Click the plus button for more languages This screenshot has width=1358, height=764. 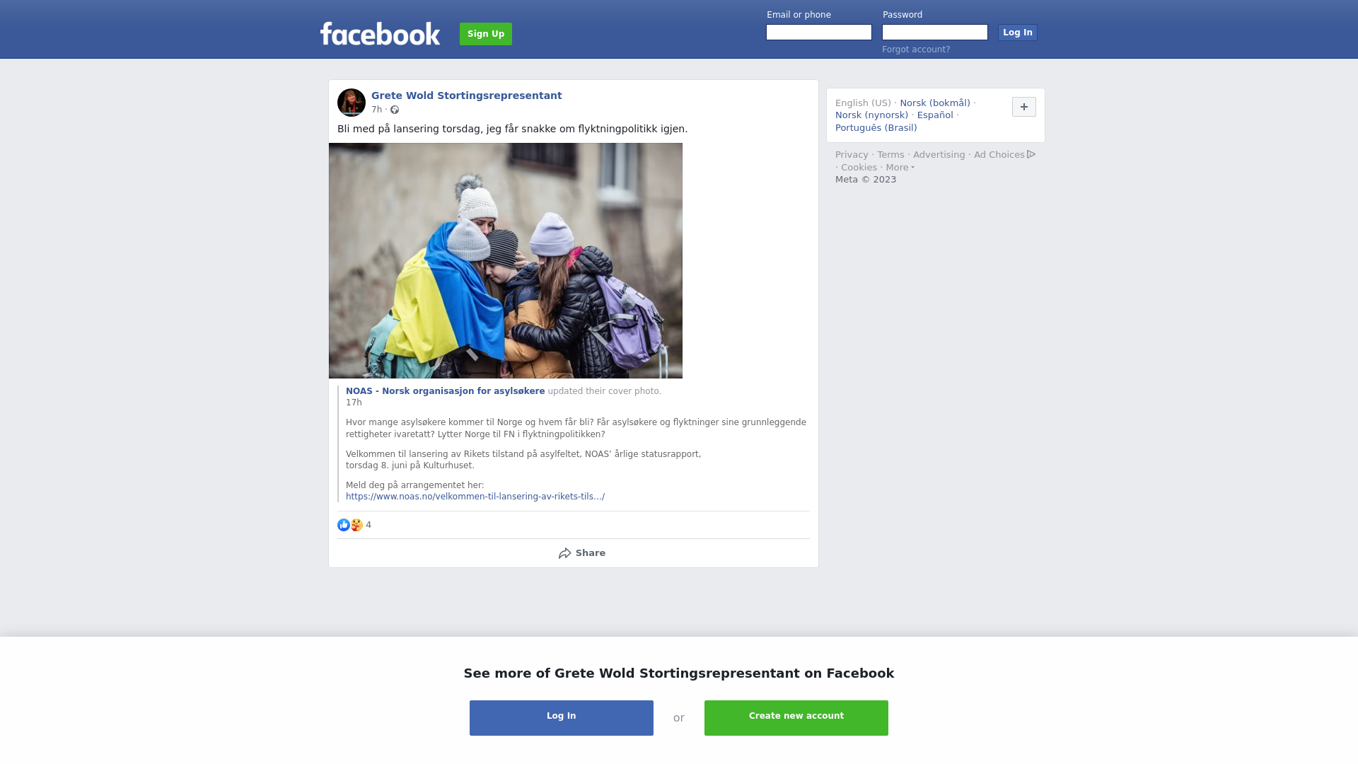pyautogui.click(x=1024, y=107)
